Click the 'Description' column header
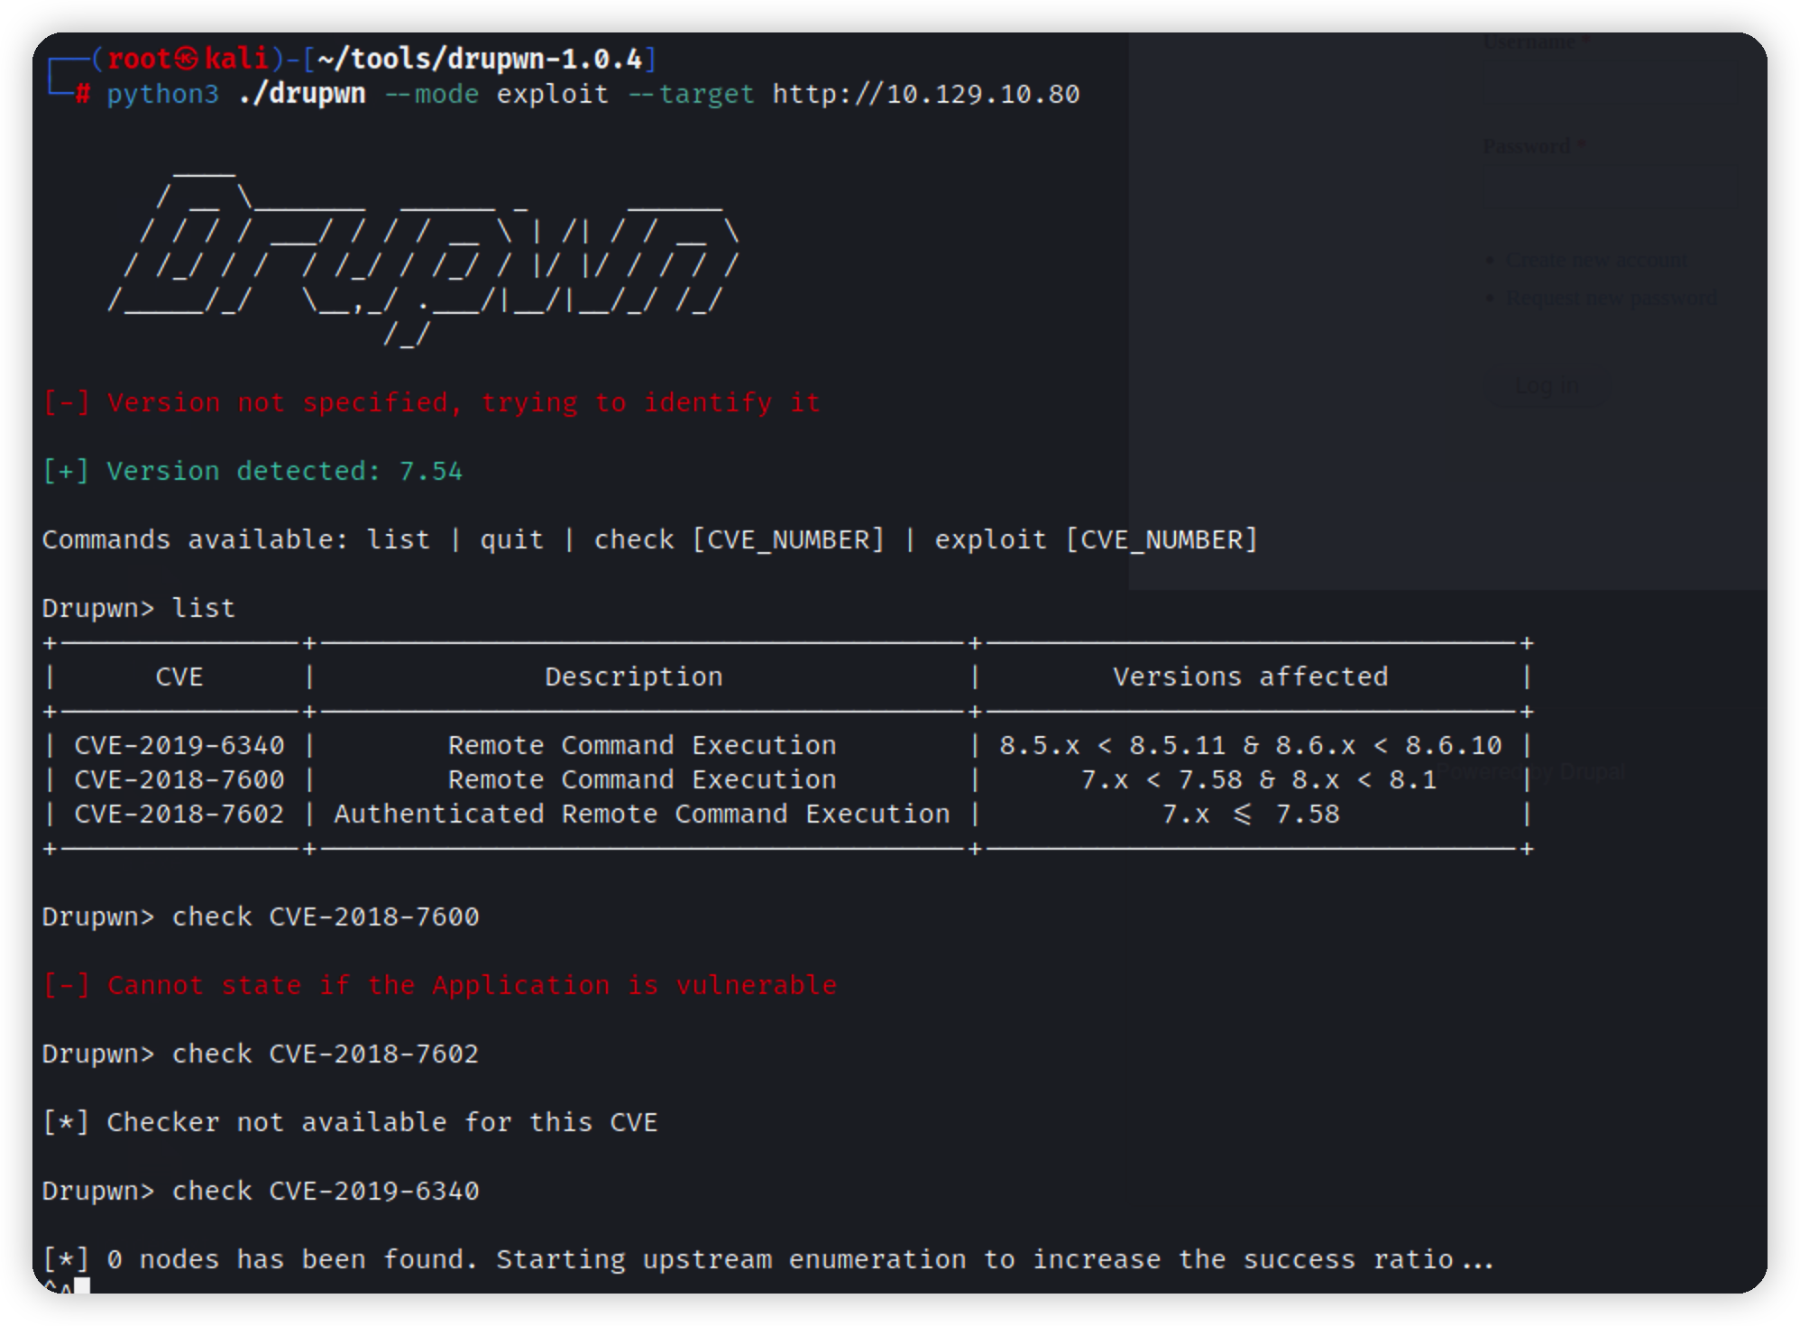This screenshot has height=1326, width=1800. 633,677
